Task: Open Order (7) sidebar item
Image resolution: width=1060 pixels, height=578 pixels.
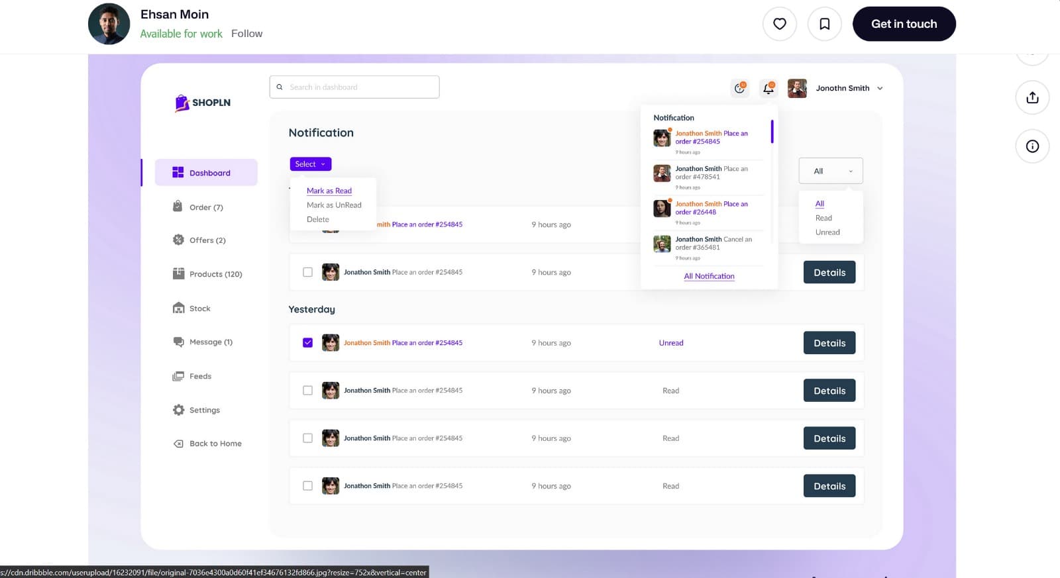Action: tap(206, 207)
